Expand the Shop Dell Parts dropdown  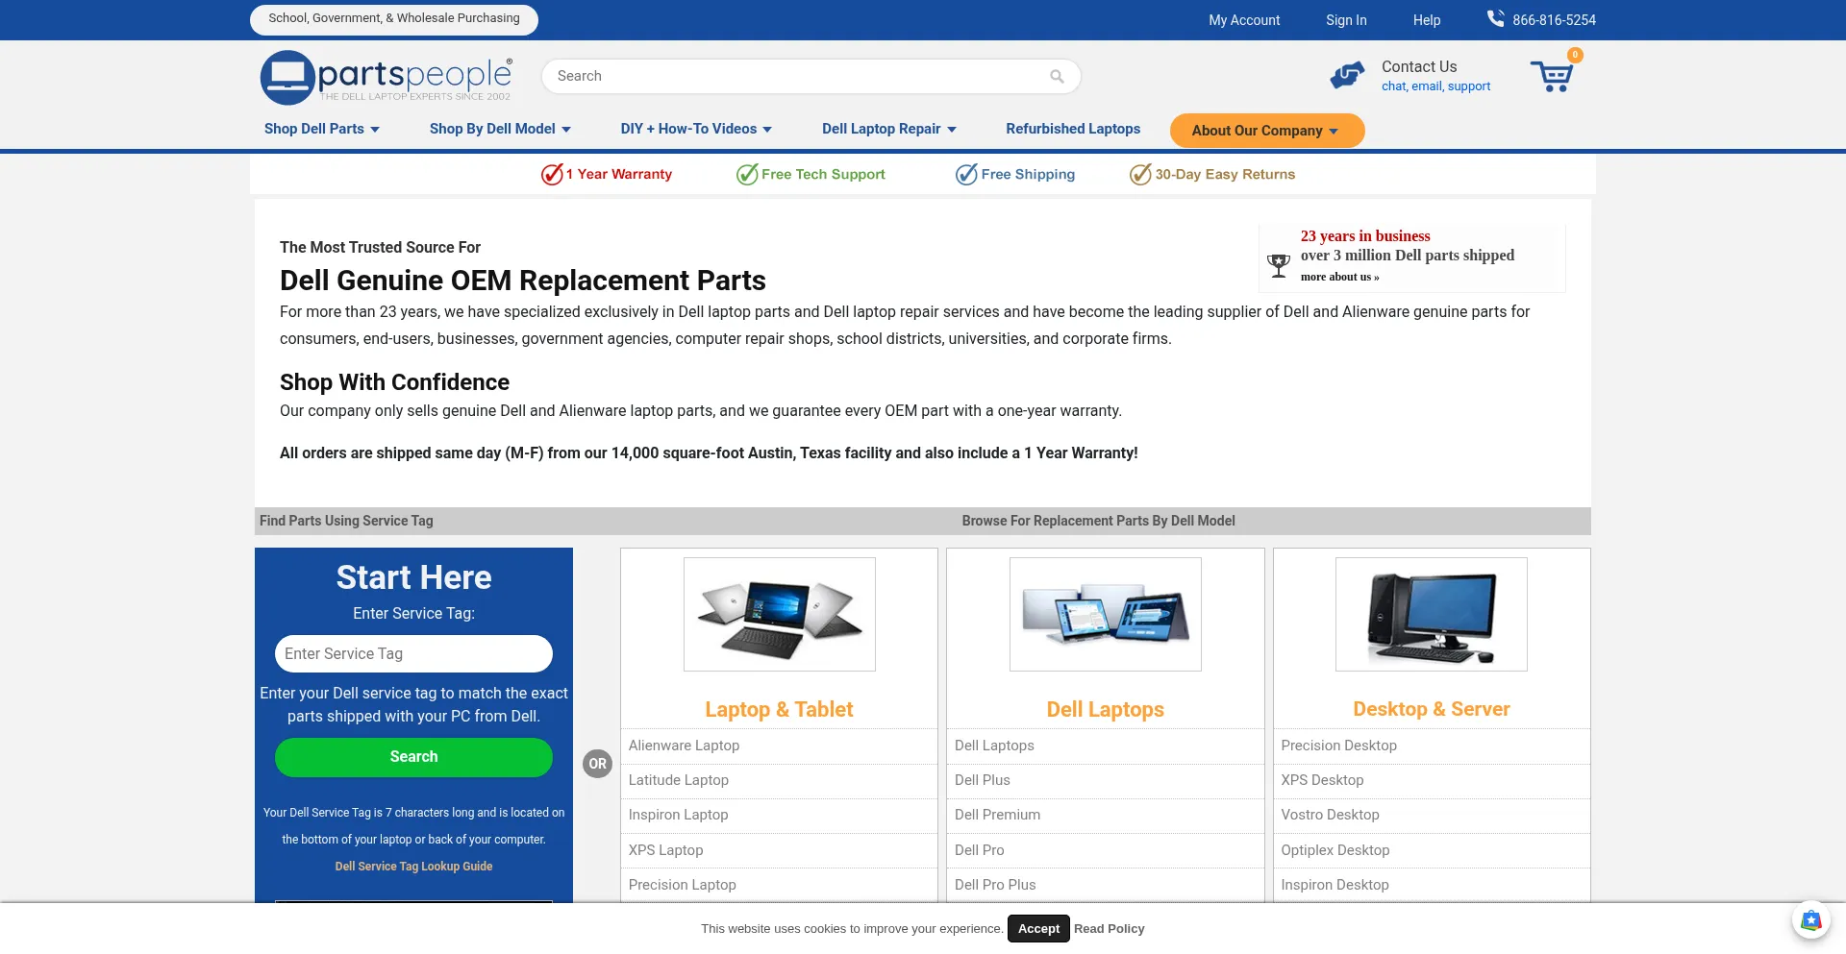coord(322,129)
